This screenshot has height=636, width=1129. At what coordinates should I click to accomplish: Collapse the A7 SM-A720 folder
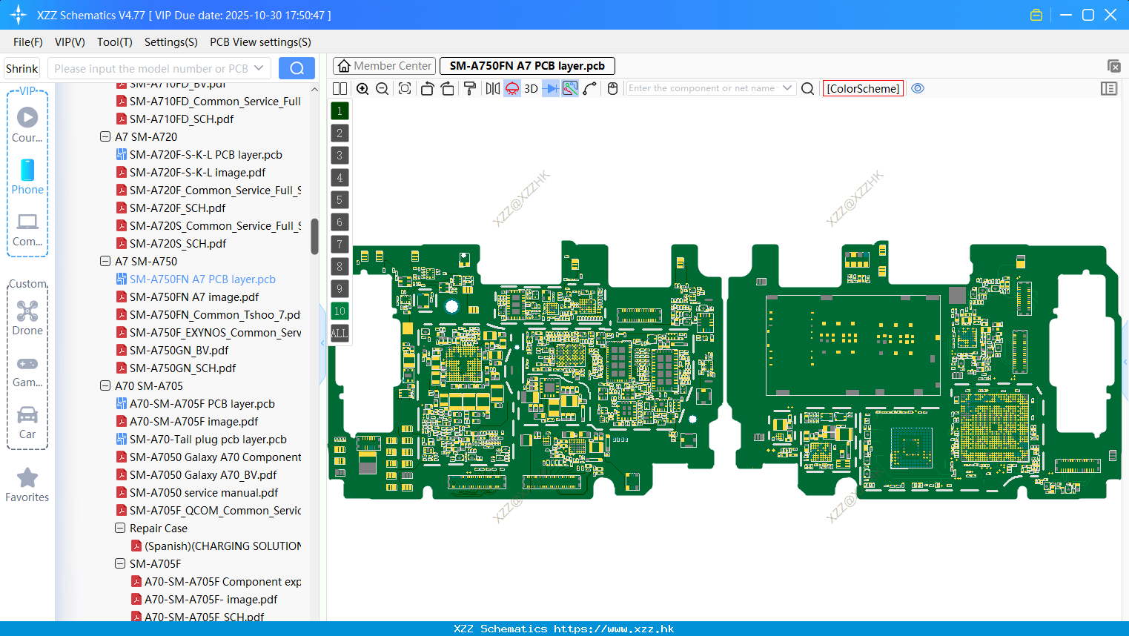point(105,136)
